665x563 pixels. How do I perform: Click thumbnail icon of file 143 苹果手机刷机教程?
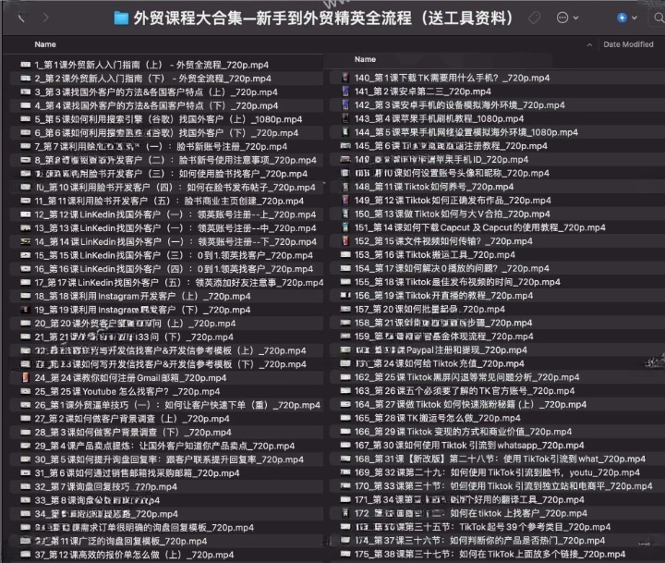click(345, 118)
